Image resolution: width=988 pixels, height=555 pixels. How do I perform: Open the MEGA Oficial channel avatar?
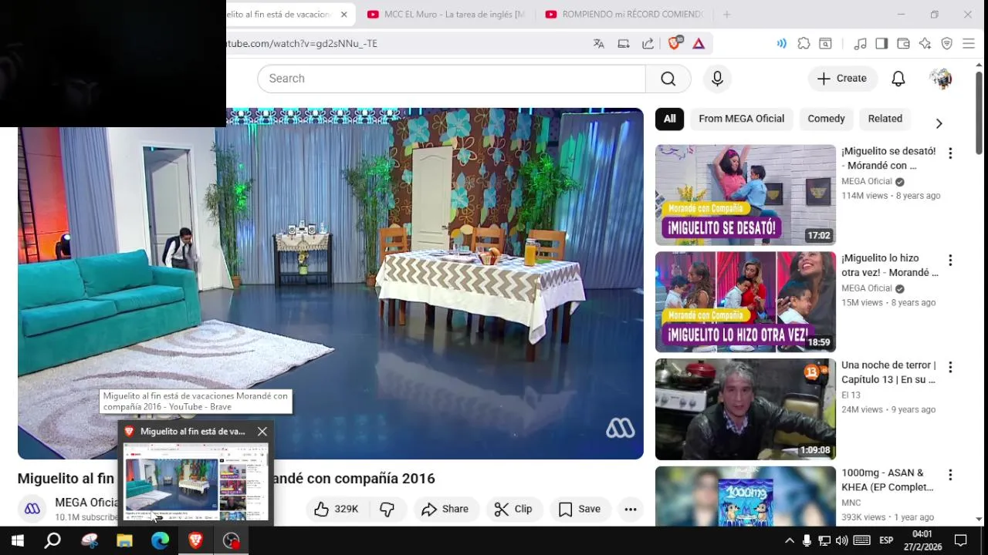32,509
